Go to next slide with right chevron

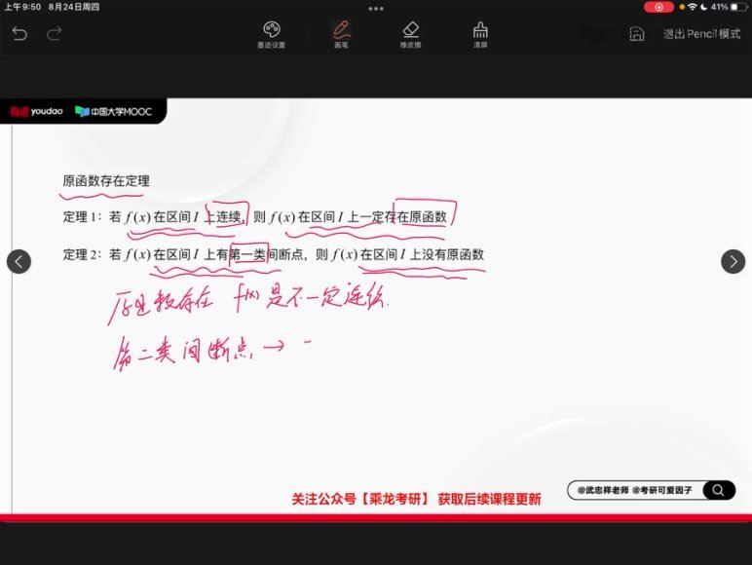click(x=733, y=261)
